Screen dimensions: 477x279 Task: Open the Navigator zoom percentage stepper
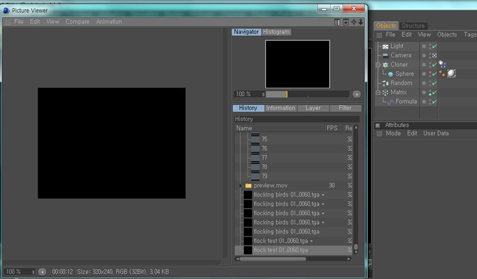[264, 94]
